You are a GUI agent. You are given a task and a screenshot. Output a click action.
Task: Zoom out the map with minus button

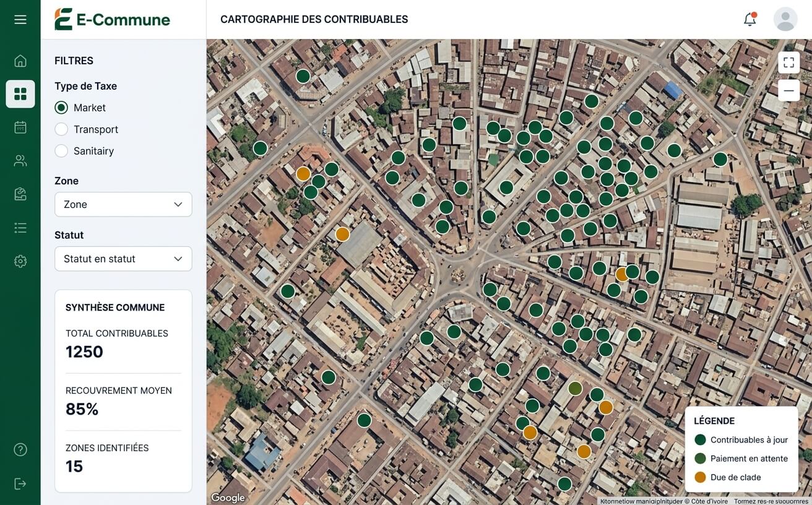788,90
